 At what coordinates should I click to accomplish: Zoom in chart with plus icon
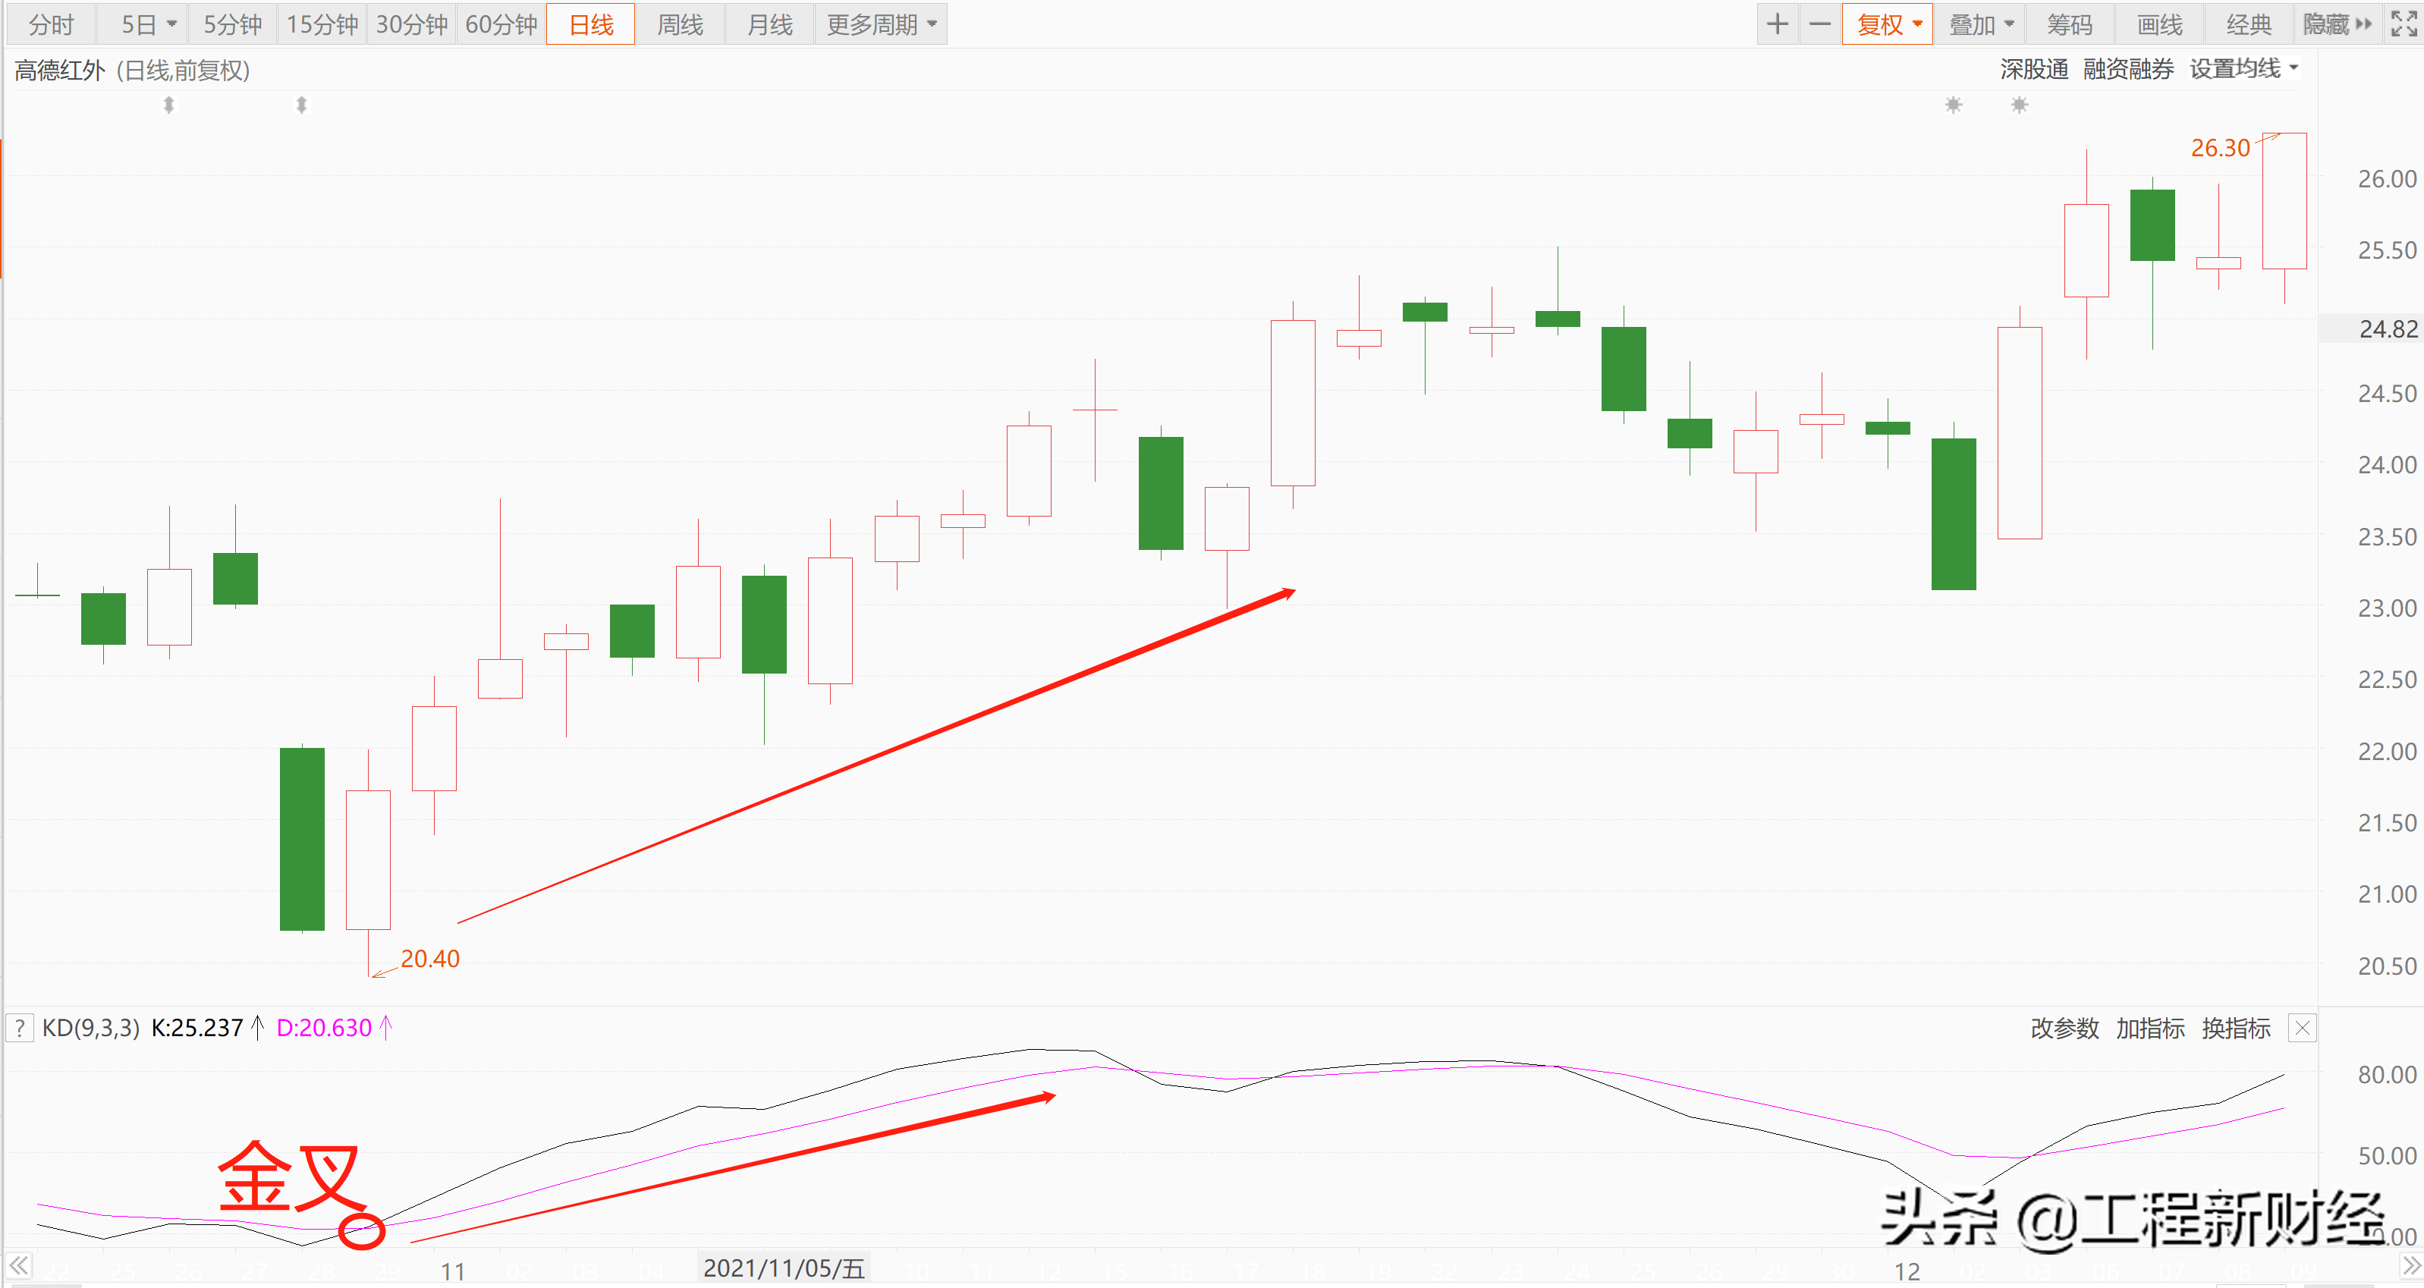(x=1777, y=24)
